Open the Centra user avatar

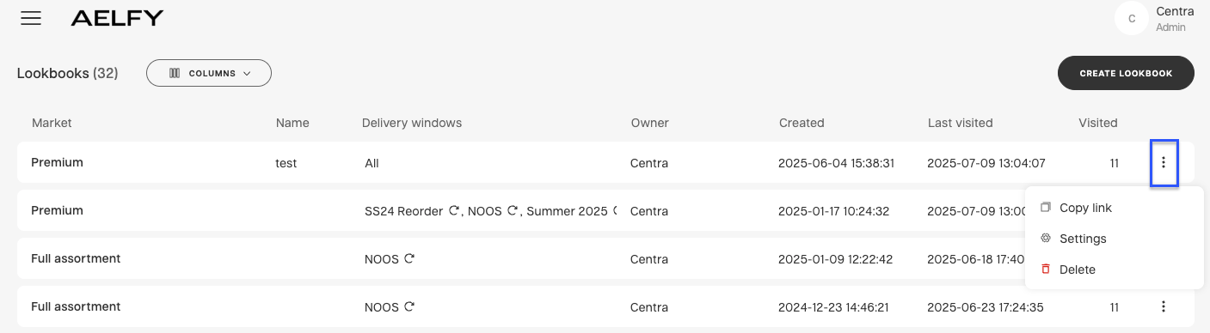[x=1131, y=18]
